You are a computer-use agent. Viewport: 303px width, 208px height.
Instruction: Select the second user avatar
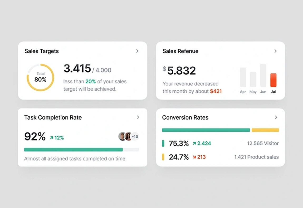pyautogui.click(x=128, y=136)
